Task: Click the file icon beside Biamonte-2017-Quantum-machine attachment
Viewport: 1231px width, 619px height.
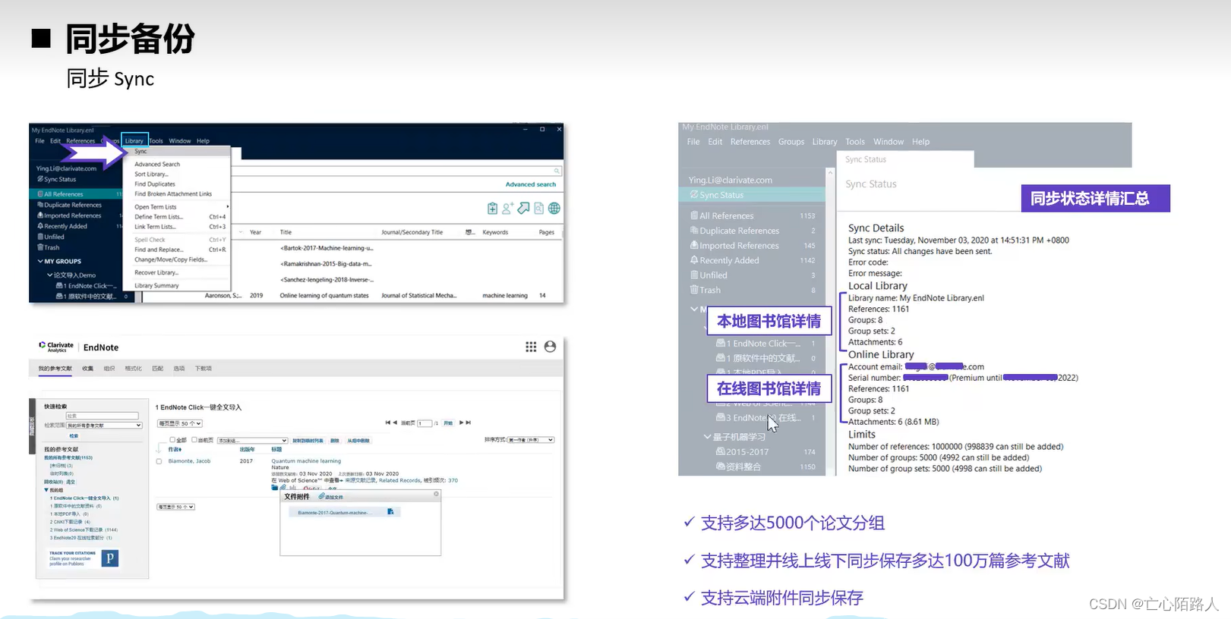Action: 390,512
